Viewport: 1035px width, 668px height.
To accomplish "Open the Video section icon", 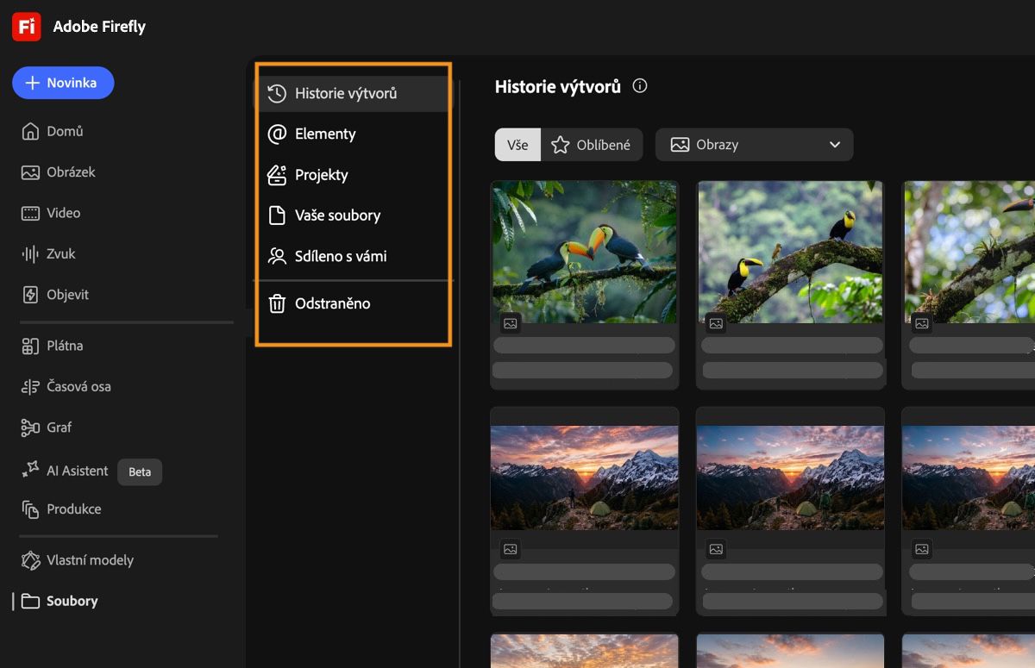I will 30,213.
